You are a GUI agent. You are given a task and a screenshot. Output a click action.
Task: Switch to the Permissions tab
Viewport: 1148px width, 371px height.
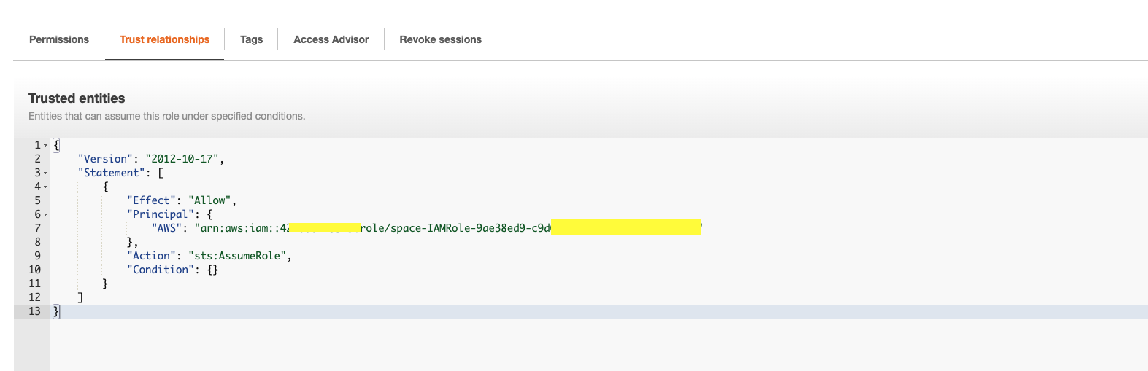(x=59, y=39)
